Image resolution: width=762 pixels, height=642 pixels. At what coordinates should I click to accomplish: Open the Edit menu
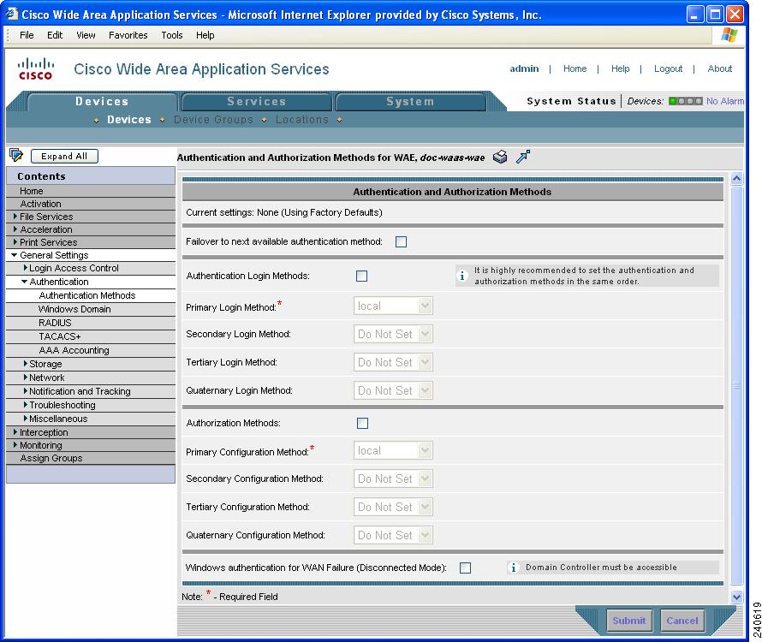pyautogui.click(x=55, y=35)
